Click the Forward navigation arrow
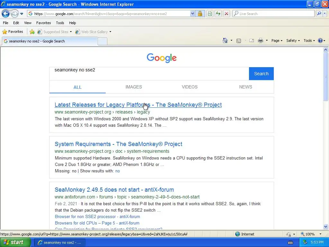This screenshot has height=247, width=329. [x=14, y=14]
